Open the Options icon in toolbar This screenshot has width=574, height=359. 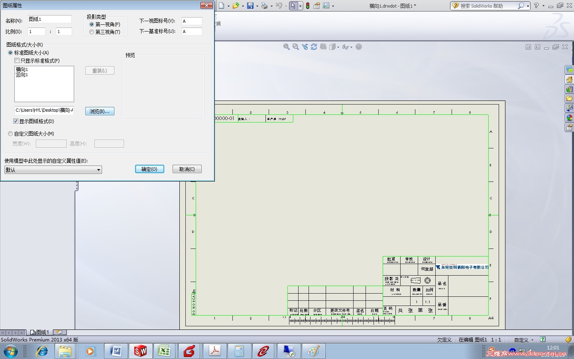point(326,6)
